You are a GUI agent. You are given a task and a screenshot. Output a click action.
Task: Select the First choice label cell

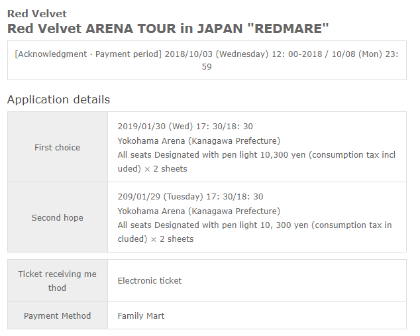coord(58,147)
